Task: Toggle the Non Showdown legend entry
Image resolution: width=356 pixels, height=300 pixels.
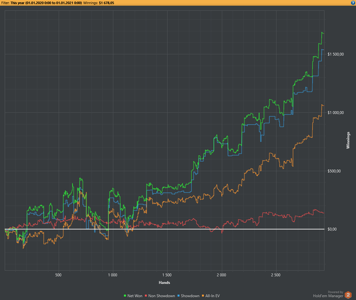Action: point(160,296)
